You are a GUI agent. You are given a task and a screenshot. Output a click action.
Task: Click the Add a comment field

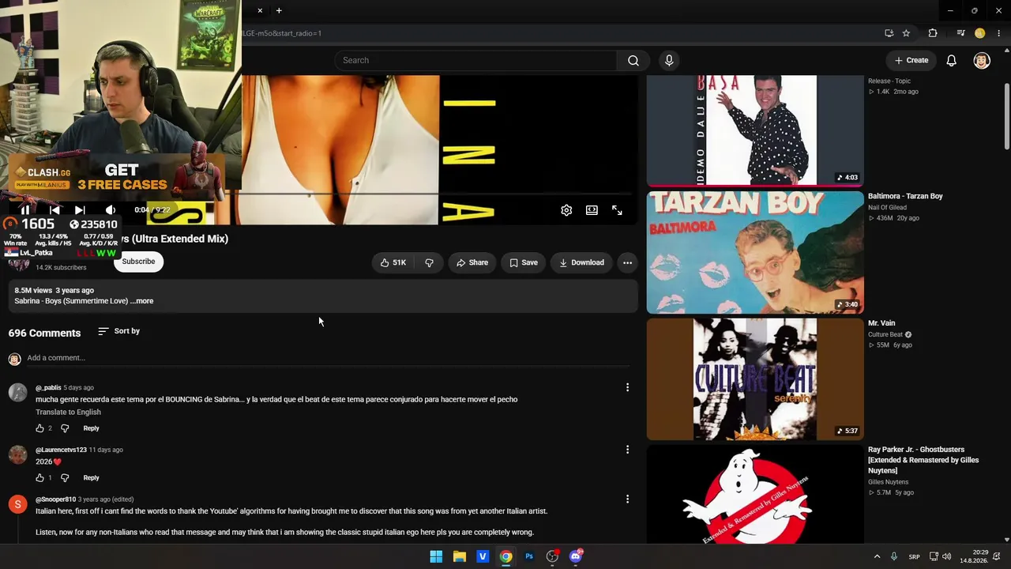[x=327, y=358]
